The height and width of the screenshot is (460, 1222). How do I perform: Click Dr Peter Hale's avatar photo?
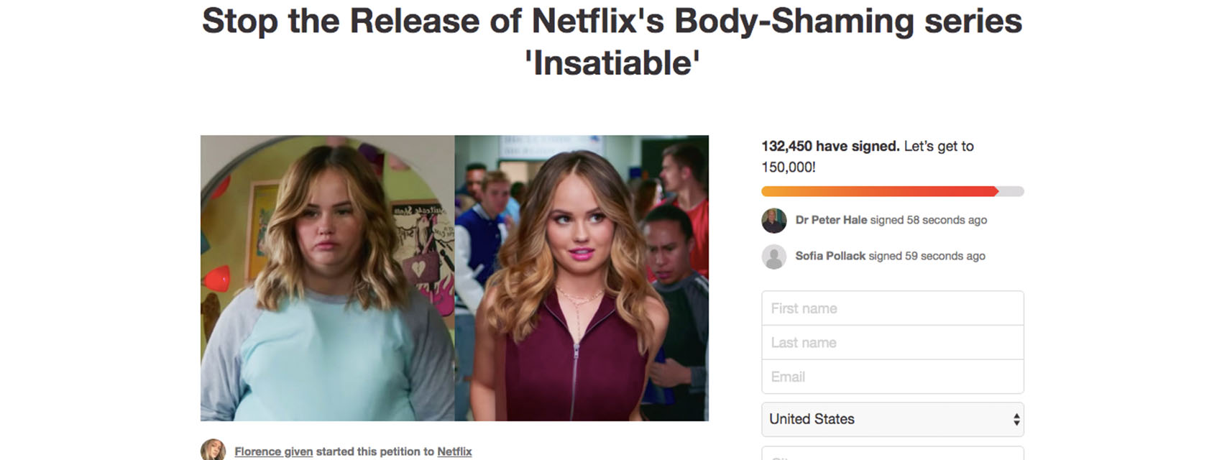point(774,221)
